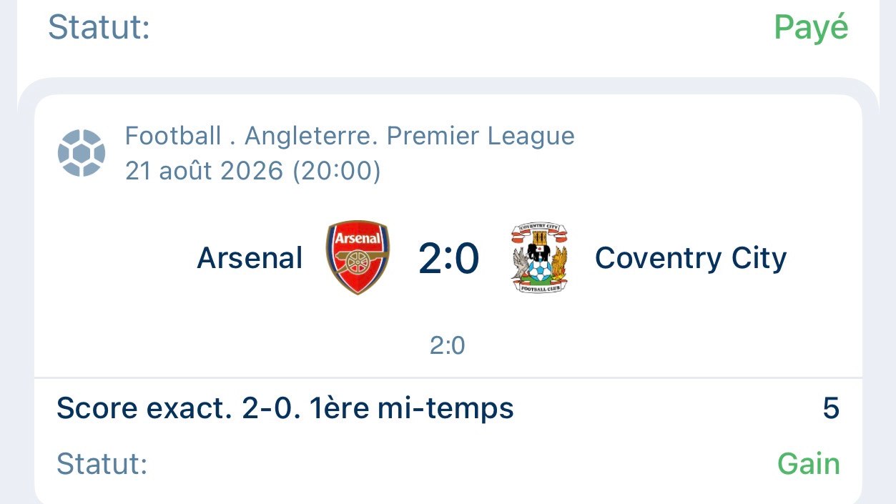Tap the Coventry City club crest
This screenshot has width=896, height=504.
click(x=540, y=257)
